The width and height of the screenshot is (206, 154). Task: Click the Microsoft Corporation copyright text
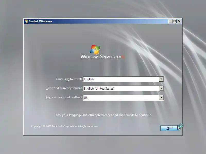click(x=65, y=126)
